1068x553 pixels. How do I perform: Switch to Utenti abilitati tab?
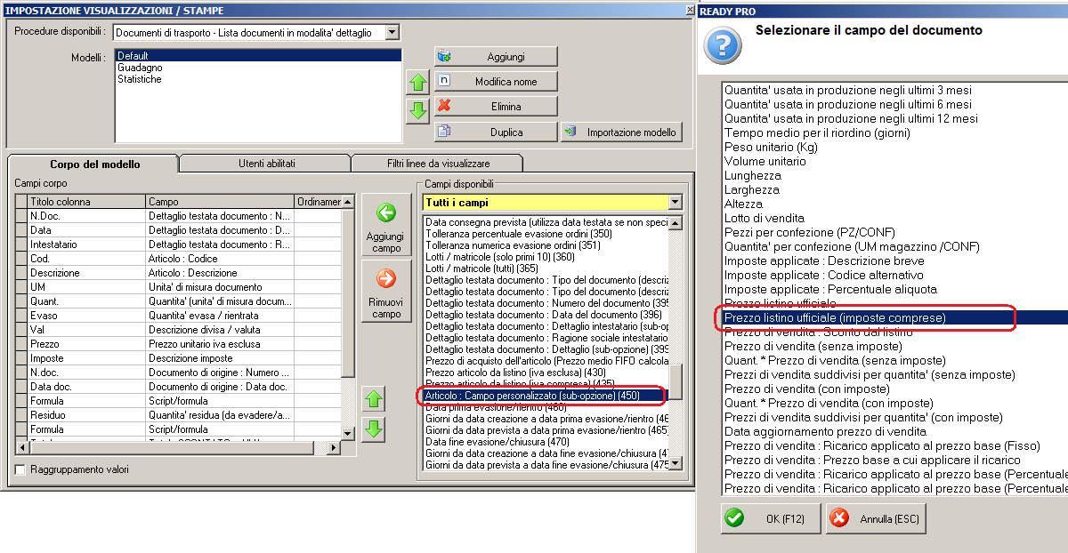point(266,164)
